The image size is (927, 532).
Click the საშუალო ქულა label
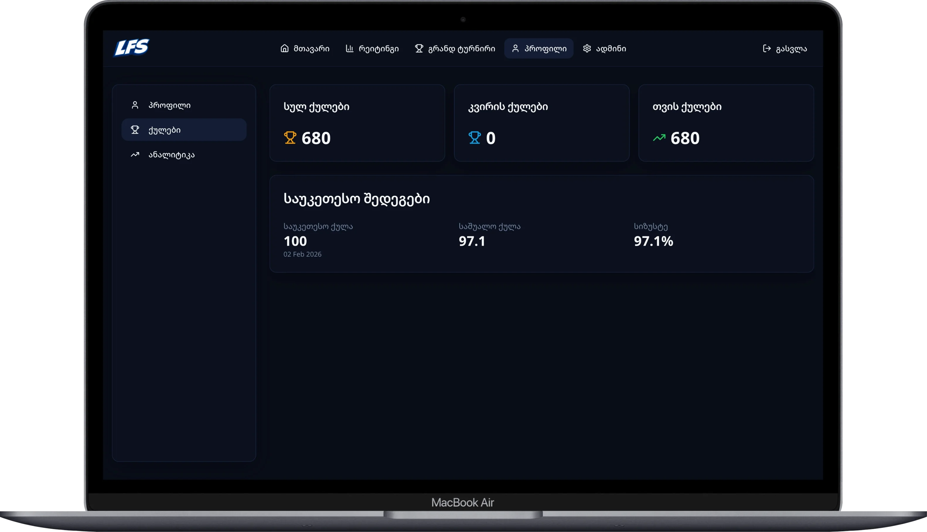(490, 226)
